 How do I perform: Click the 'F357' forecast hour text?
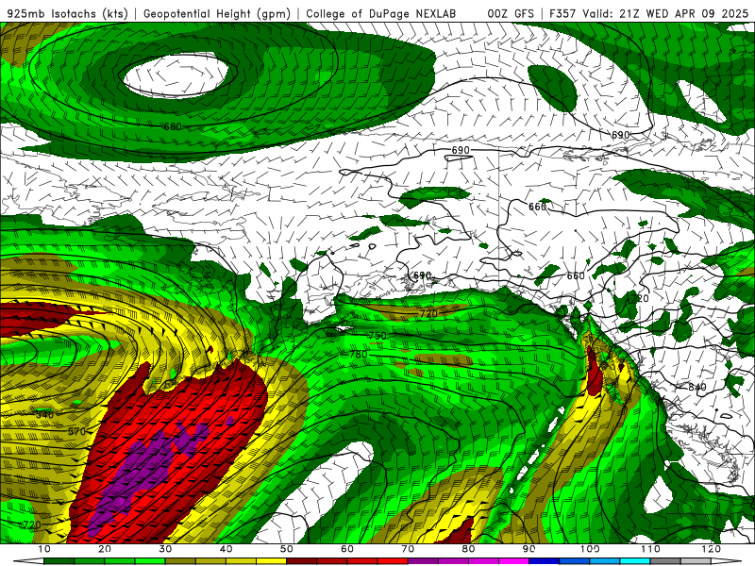click(x=563, y=14)
